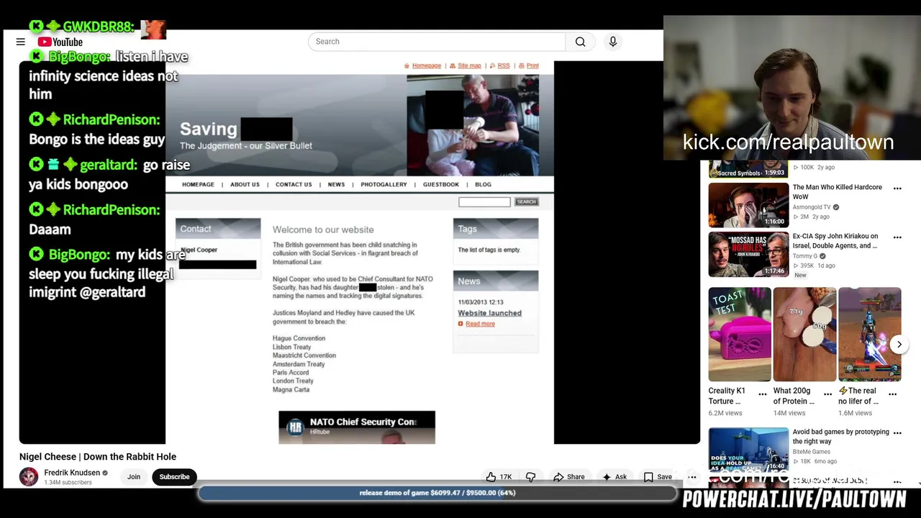Click Asmongold TV channel name
Screen dimensions: 921x518
tap(812, 207)
